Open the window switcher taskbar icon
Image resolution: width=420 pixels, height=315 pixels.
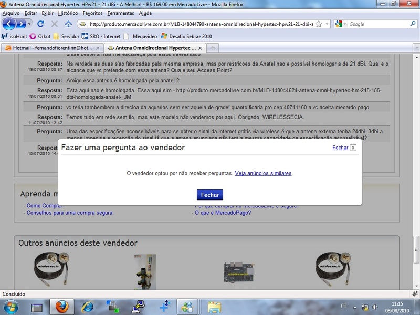tap(36, 308)
